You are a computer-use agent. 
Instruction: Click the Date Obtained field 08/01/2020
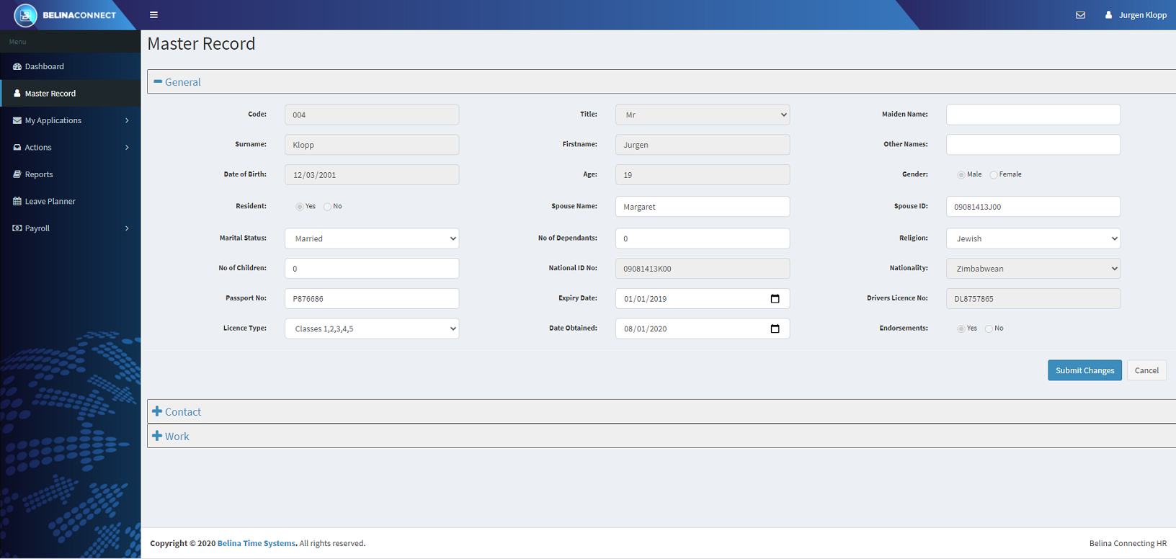pyautogui.click(x=703, y=328)
